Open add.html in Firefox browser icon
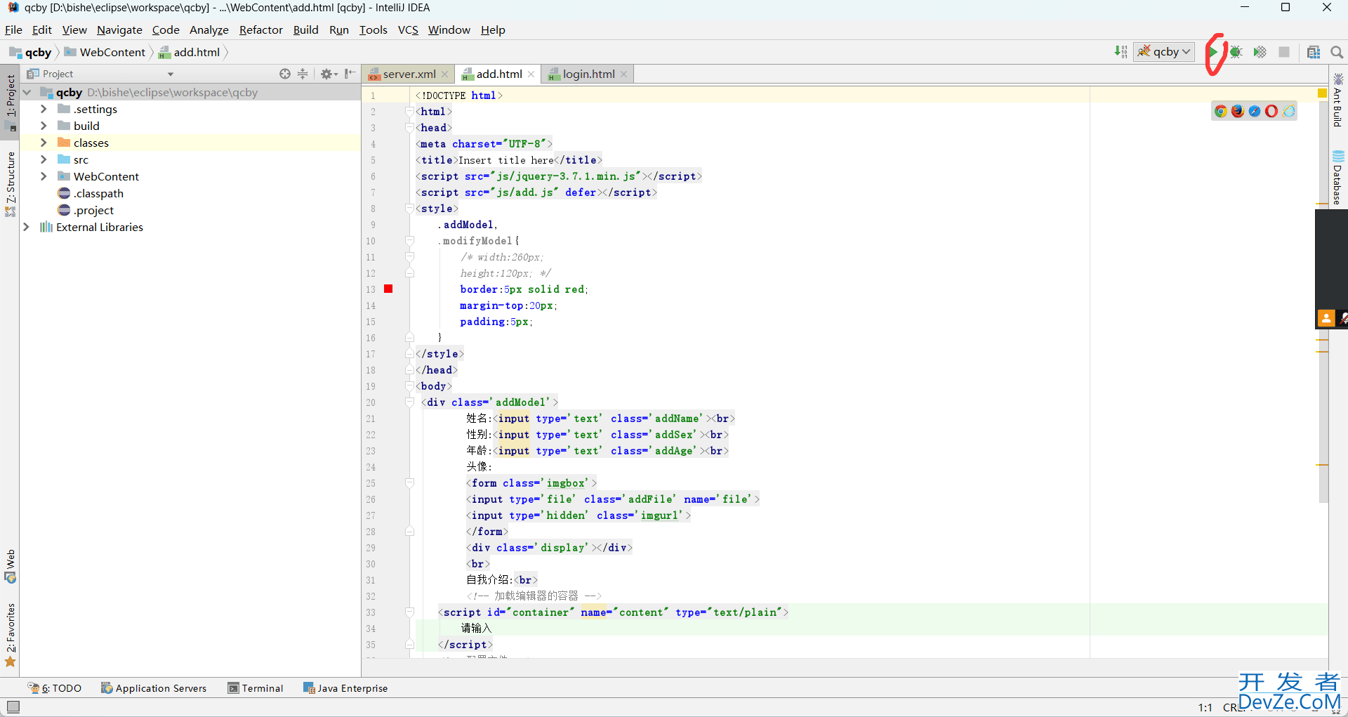 pos(1238,111)
